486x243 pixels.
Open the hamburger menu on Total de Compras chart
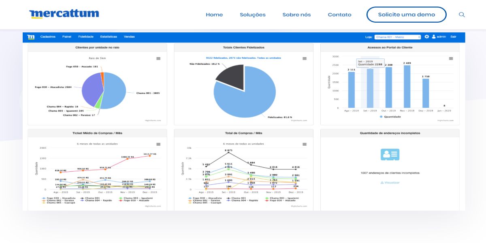tap(304, 143)
